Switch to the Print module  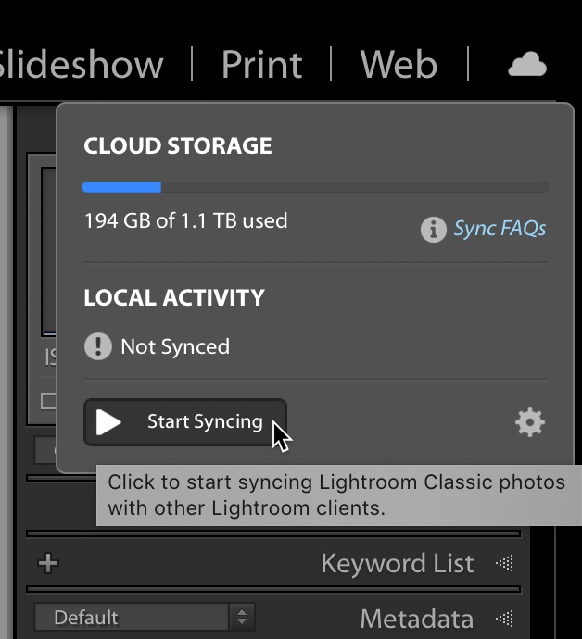coord(262,65)
